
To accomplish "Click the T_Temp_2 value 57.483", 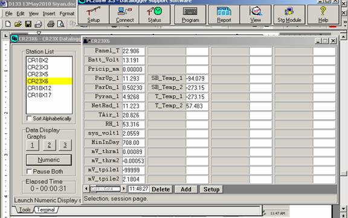I will 197,106.
